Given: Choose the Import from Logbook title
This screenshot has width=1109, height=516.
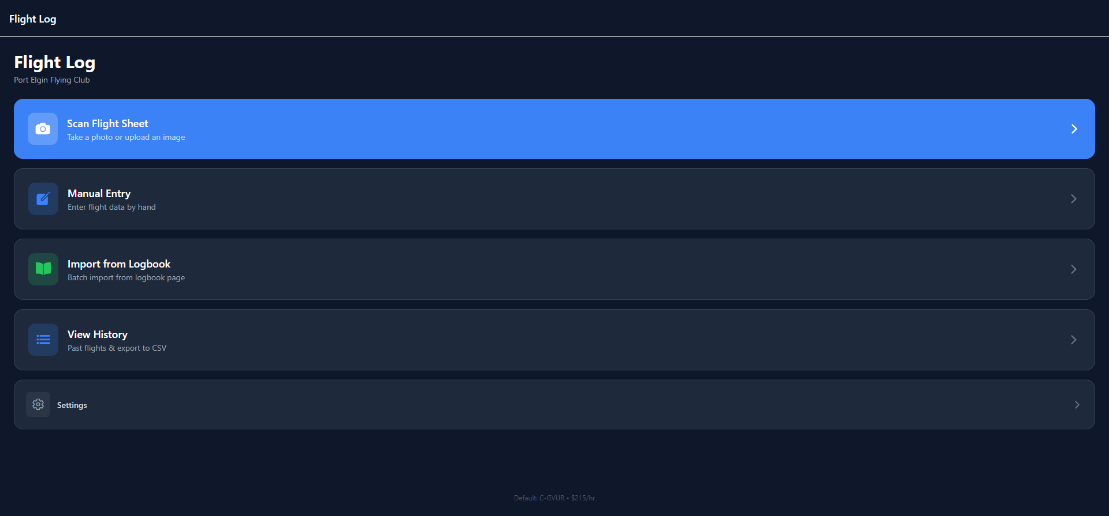Looking at the screenshot, I should (x=119, y=264).
